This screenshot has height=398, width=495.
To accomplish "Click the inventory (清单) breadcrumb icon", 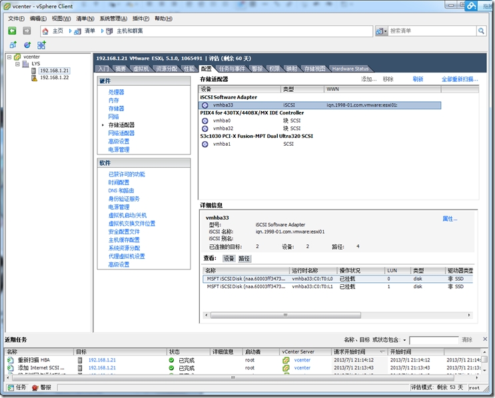I will point(77,31).
